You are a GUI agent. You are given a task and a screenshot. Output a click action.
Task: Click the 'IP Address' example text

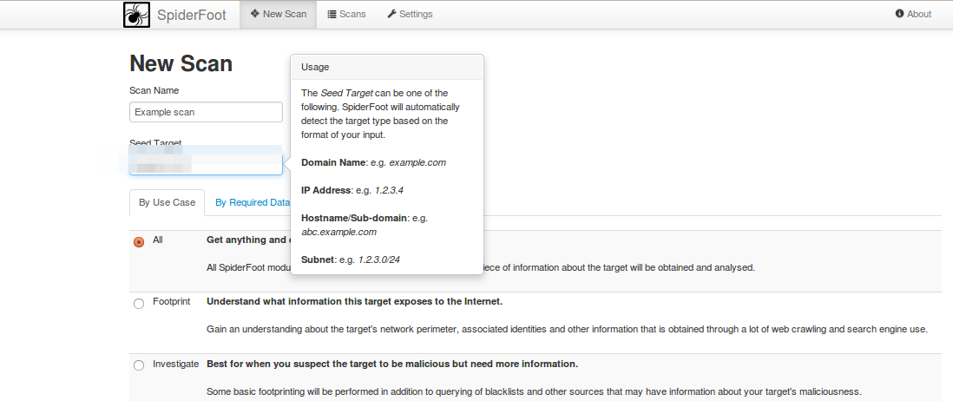point(352,190)
